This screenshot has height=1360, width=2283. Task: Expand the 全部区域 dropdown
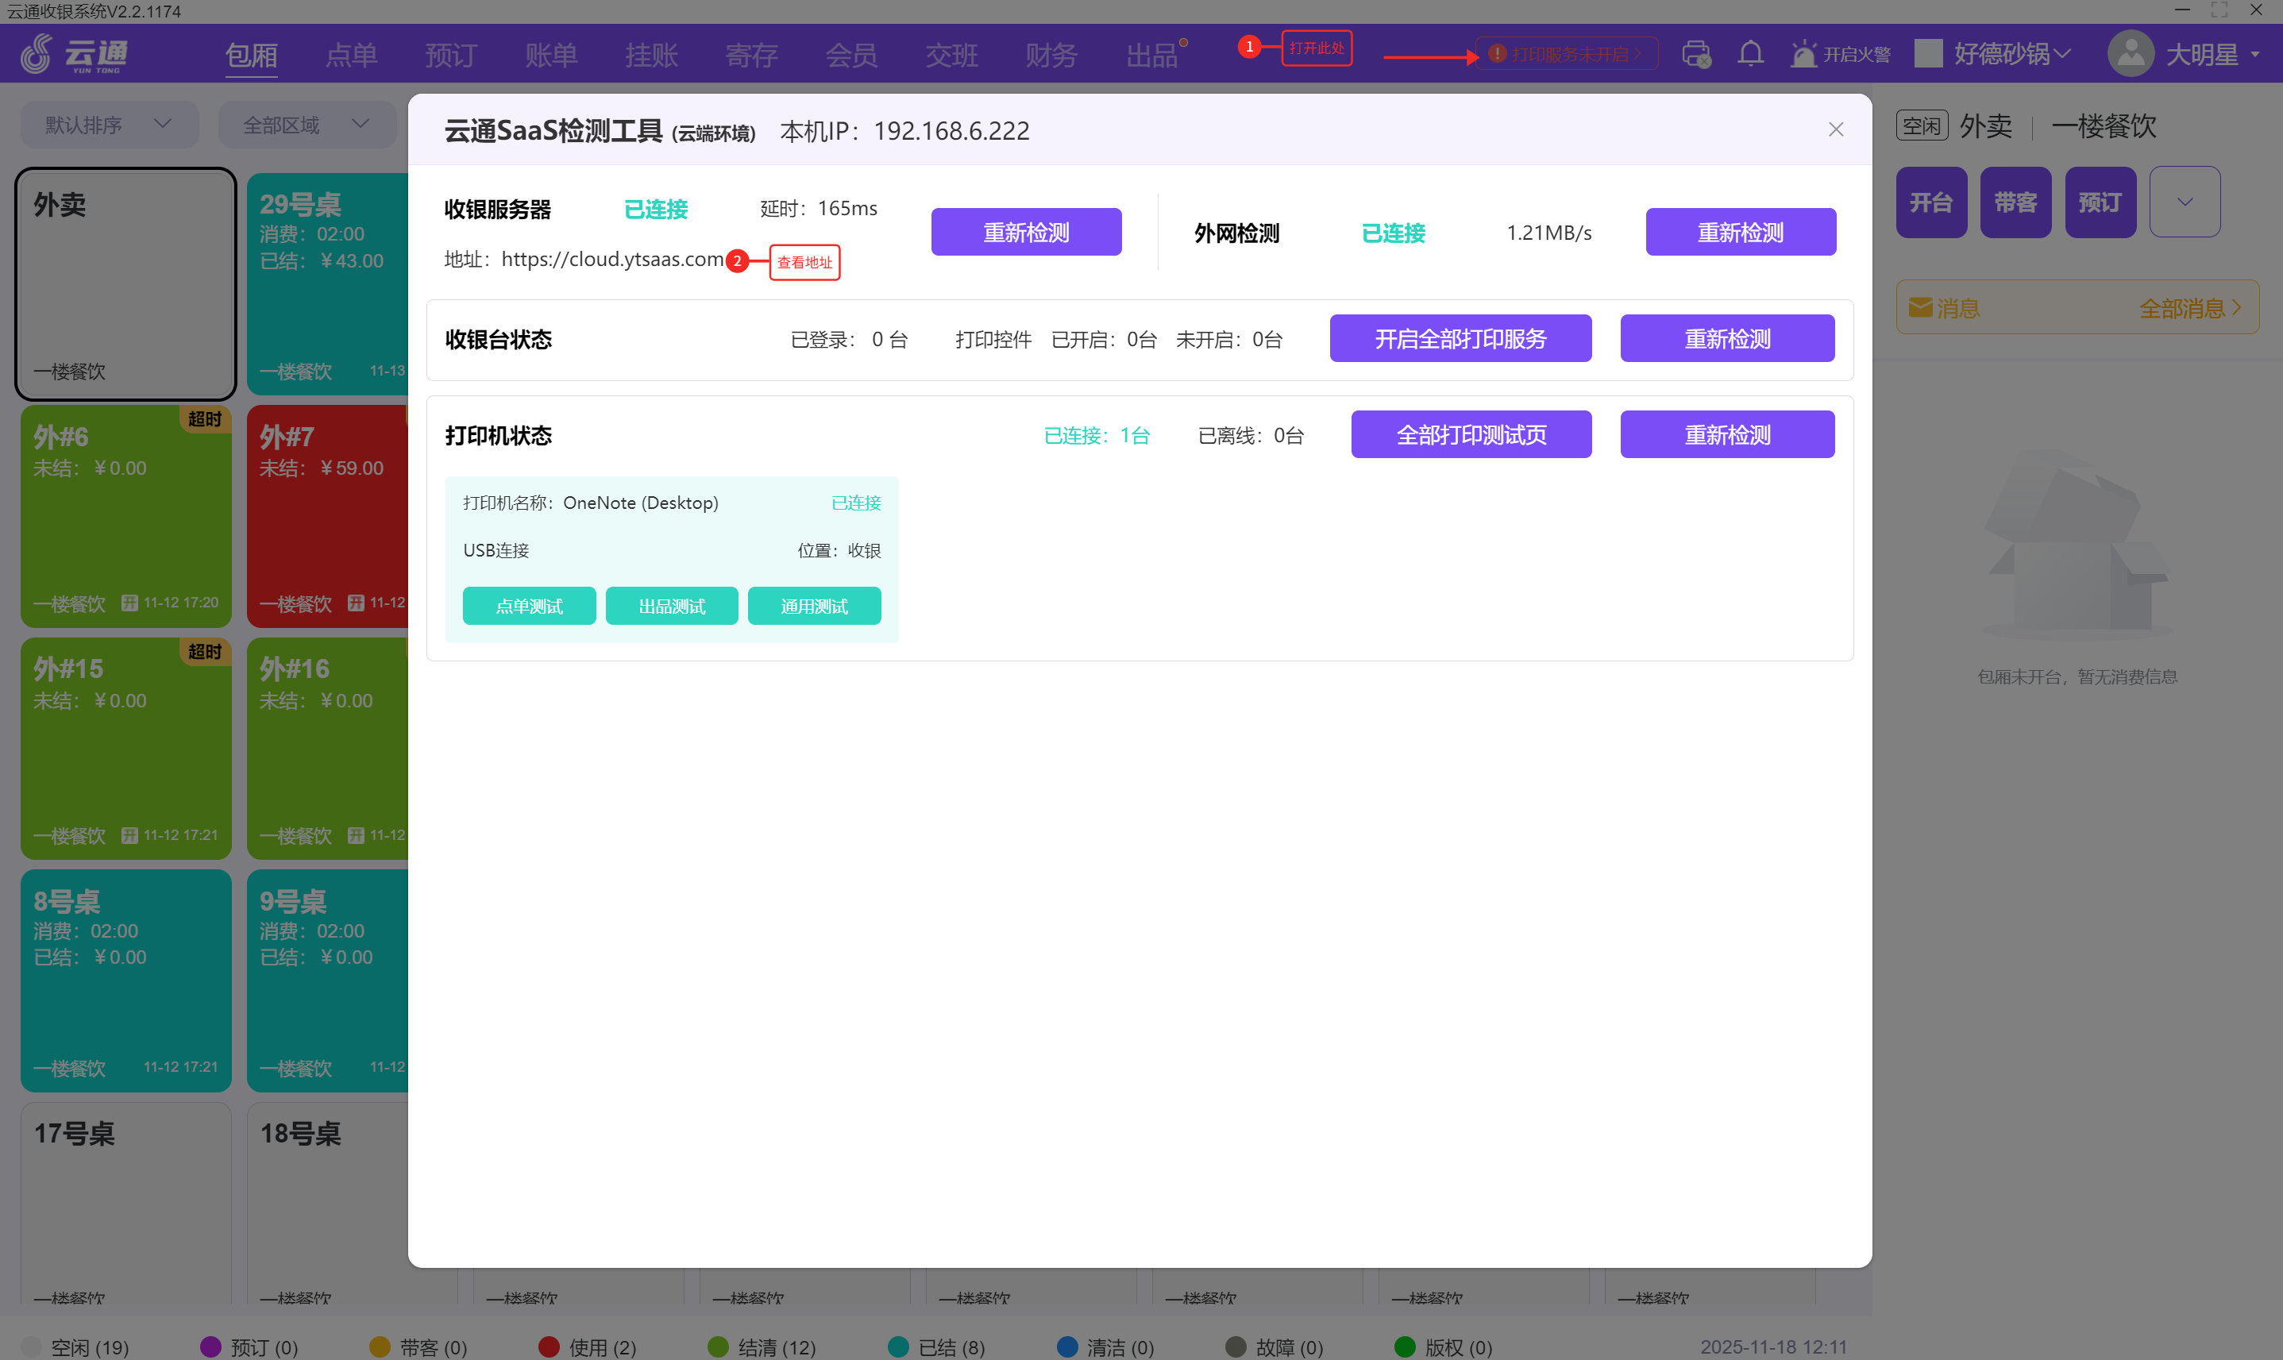306,125
